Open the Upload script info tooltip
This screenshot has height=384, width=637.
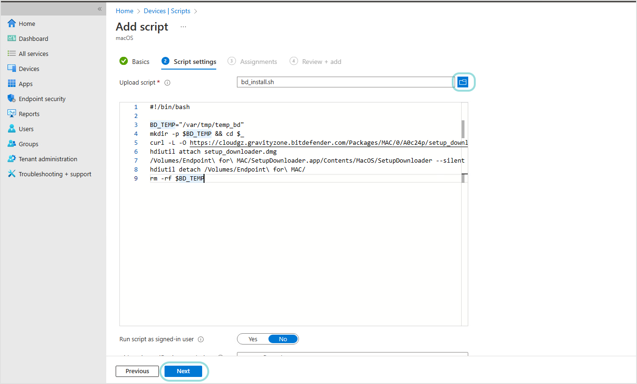167,82
